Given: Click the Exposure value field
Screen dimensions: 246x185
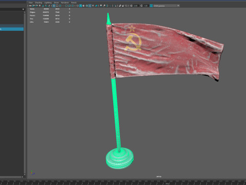Looking at the screenshot, I should click(x=136, y=6).
